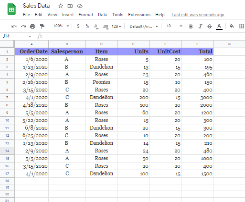
Task: Decrease decimal places
Action: (96, 26)
